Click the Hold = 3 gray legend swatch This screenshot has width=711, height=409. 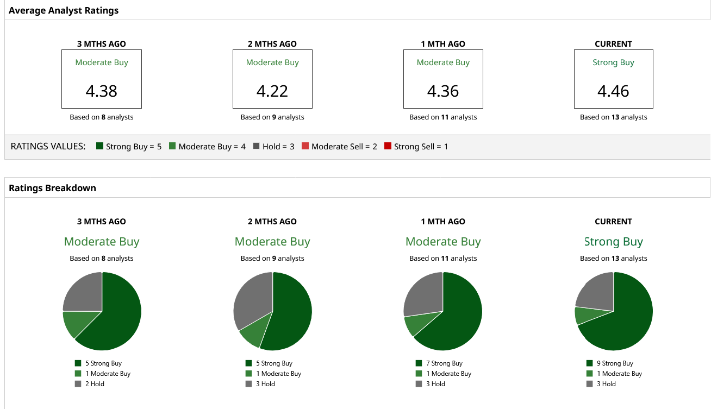pyautogui.click(x=257, y=146)
